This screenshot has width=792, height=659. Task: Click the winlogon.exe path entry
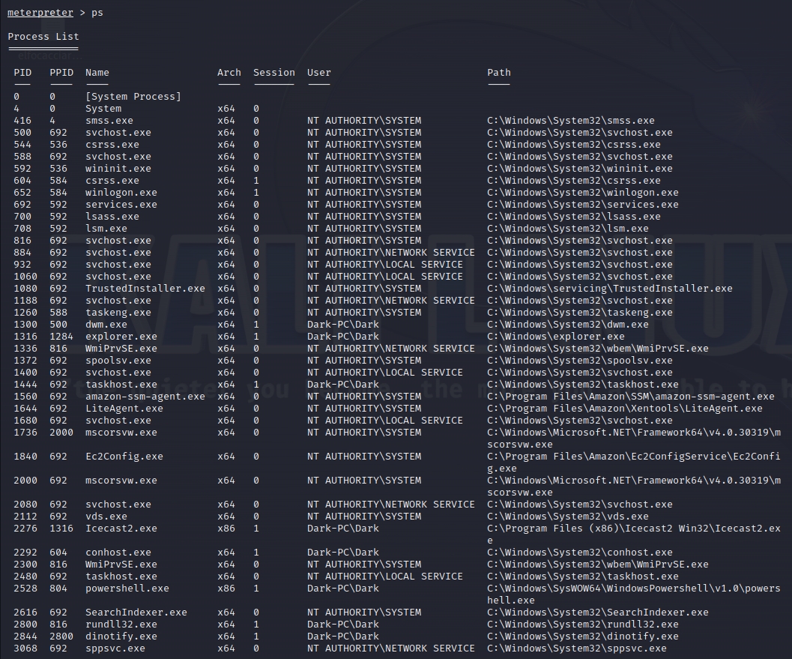point(583,193)
